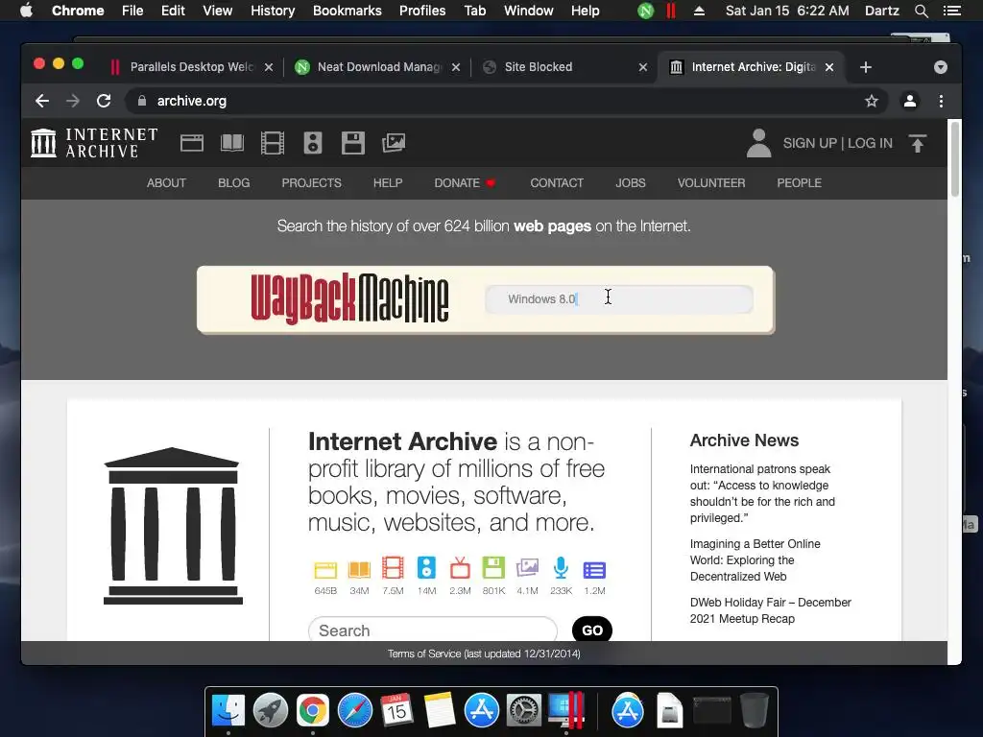Open Imagining a Better Online World article
The height and width of the screenshot is (737, 983).
[755, 559]
